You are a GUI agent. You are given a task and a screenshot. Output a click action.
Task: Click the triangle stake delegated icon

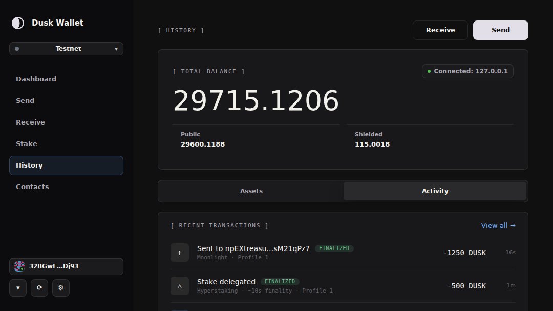point(180,285)
